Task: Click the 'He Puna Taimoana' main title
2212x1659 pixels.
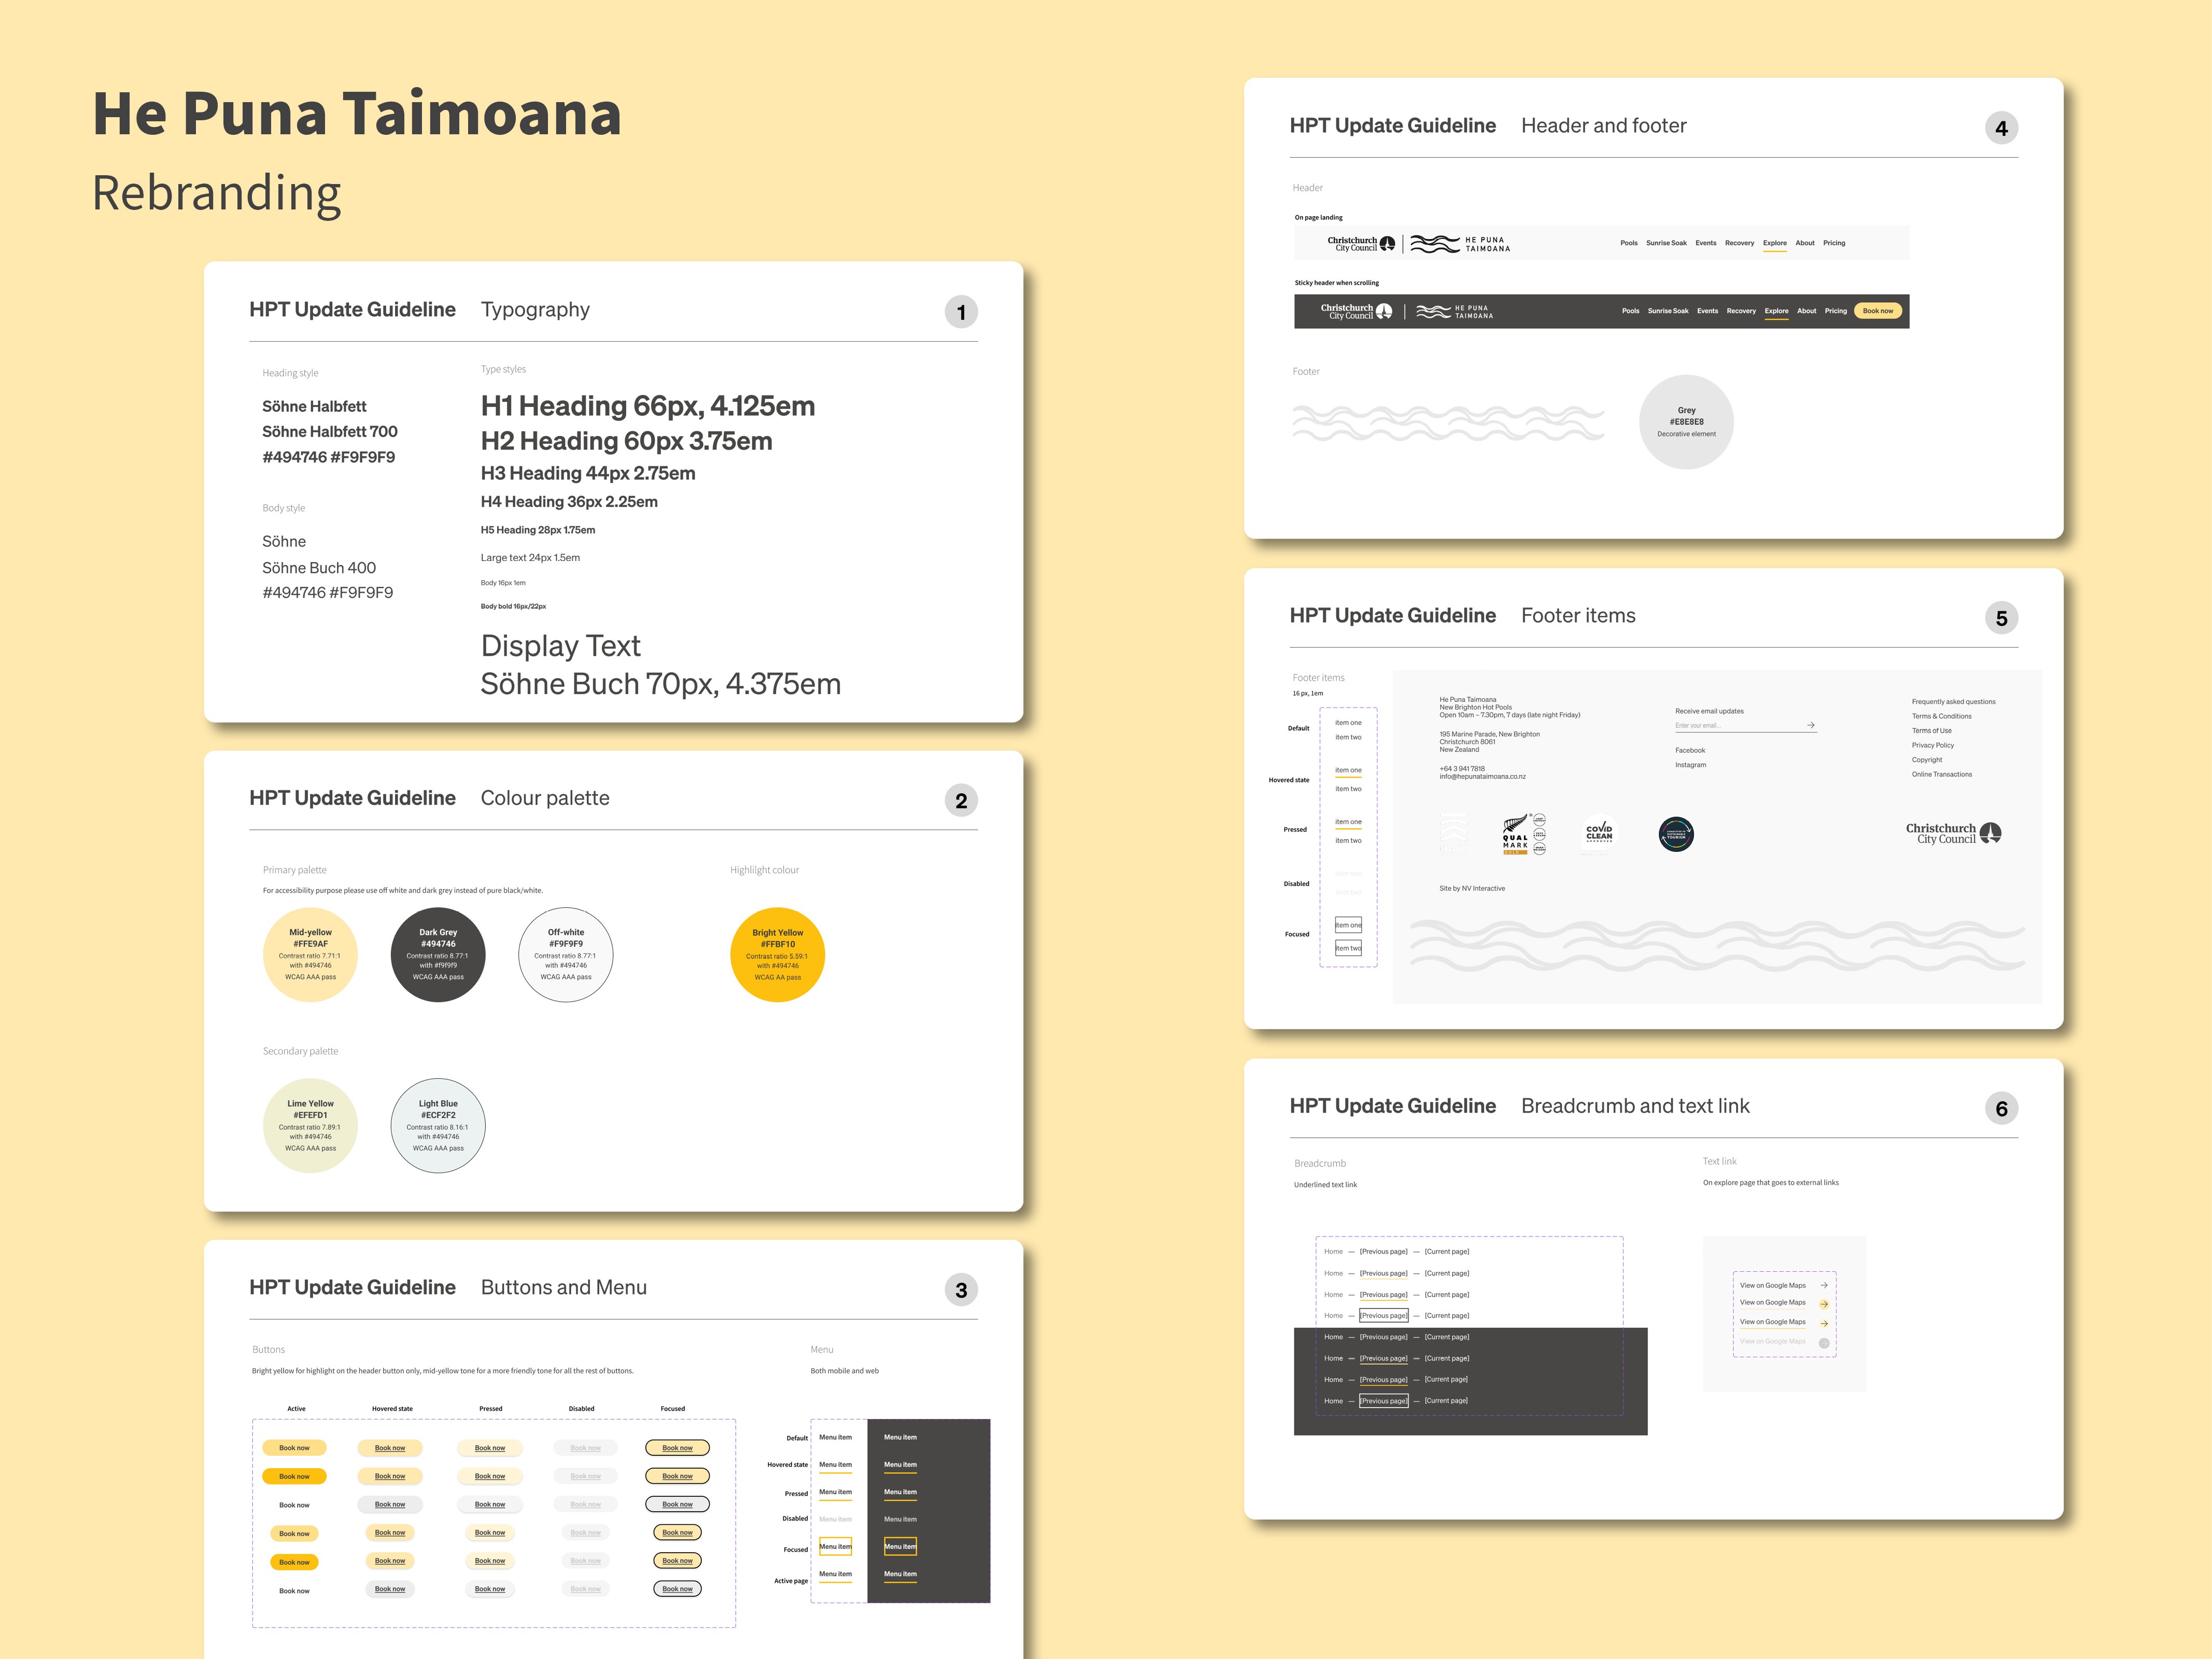Action: point(357,113)
